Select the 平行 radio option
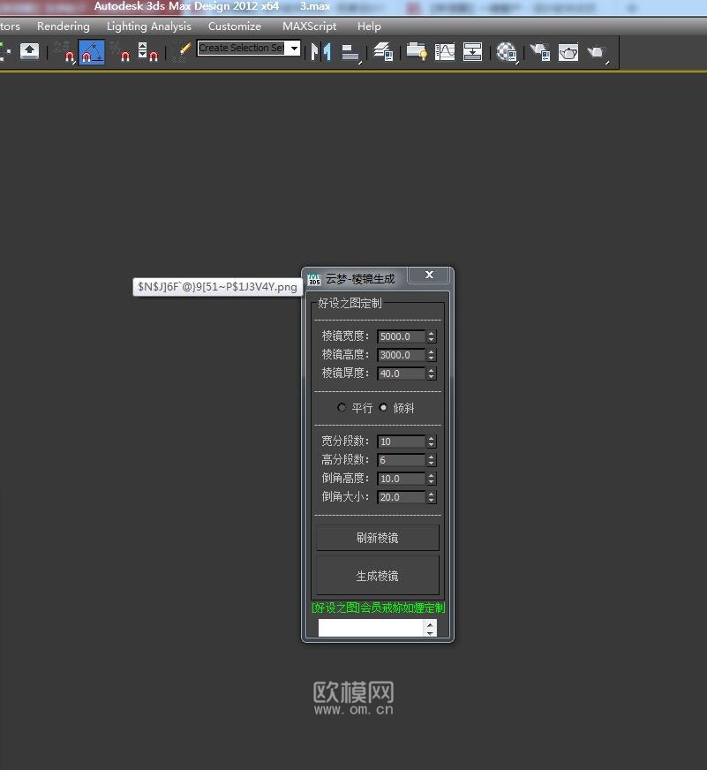This screenshot has height=770, width=707. click(342, 408)
